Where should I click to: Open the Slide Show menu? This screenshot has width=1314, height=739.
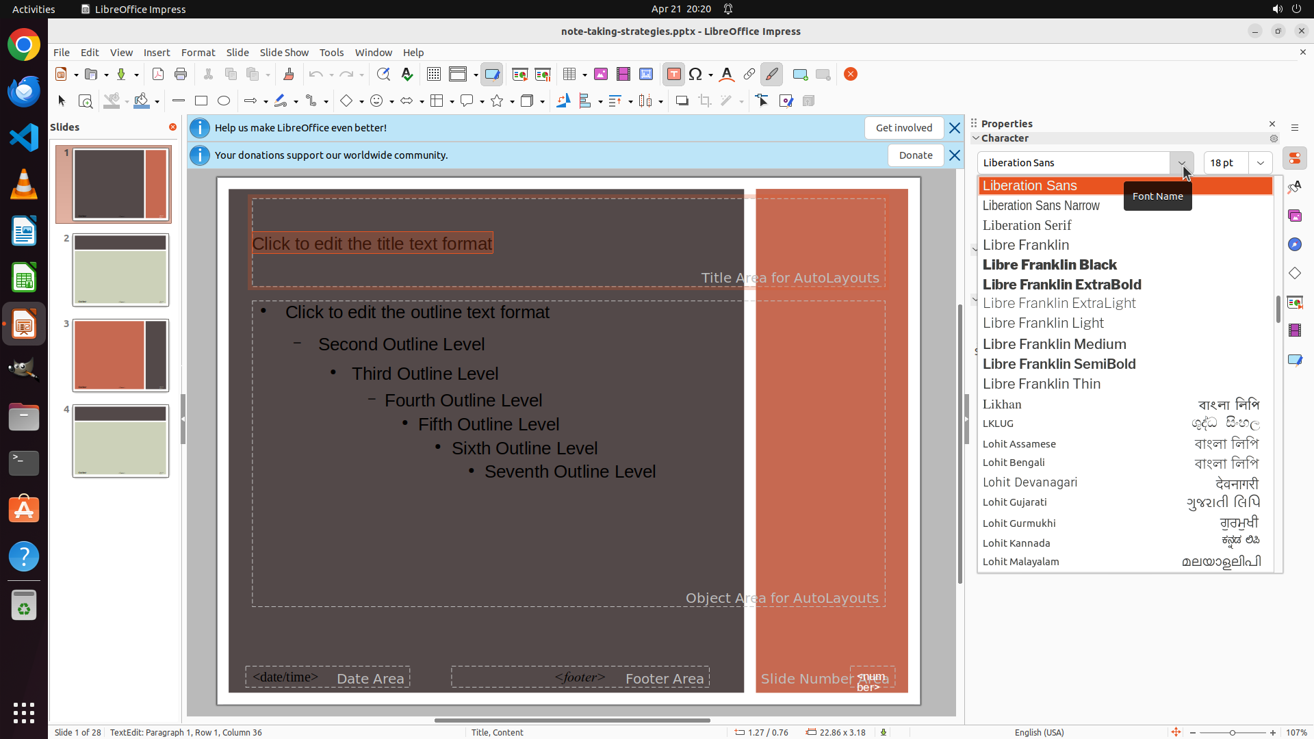coord(284,53)
